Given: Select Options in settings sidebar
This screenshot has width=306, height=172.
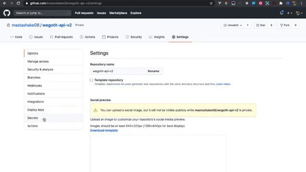Looking at the screenshot, I should tap(54, 53).
